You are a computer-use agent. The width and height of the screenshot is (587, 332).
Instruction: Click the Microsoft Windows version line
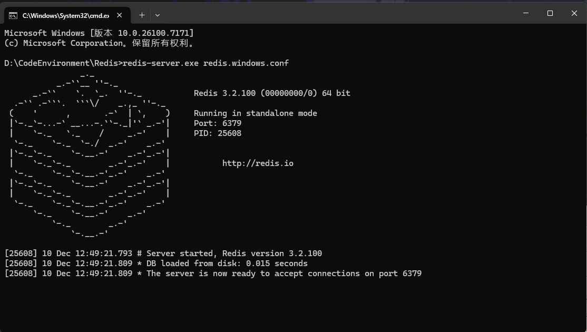click(99, 33)
